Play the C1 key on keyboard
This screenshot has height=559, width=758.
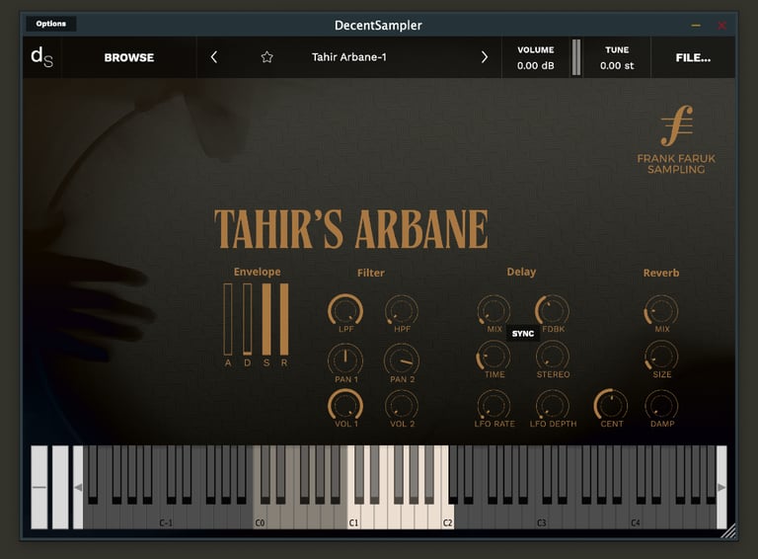click(353, 518)
